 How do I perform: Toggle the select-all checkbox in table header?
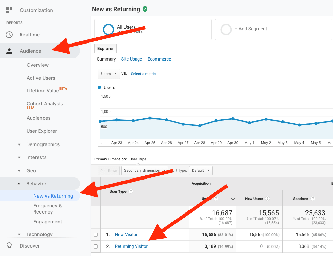pos(96,191)
